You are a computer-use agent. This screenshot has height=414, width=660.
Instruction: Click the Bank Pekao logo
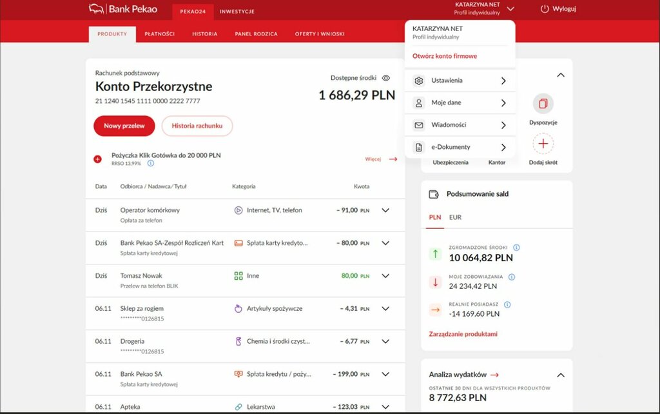(122, 9)
